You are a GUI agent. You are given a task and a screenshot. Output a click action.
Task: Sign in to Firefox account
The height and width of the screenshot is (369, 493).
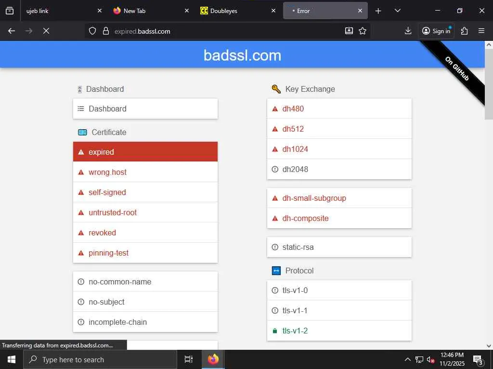(436, 31)
